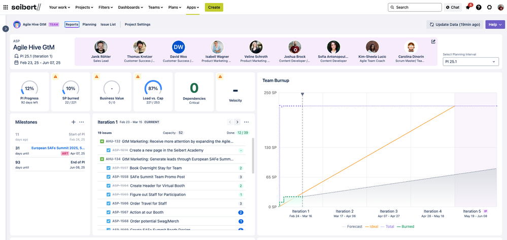Viewport: 507px width, 240px height.
Task: Toggle checkbox for ASP-1568 Order potential Swag/Merch
Action: (108, 221)
